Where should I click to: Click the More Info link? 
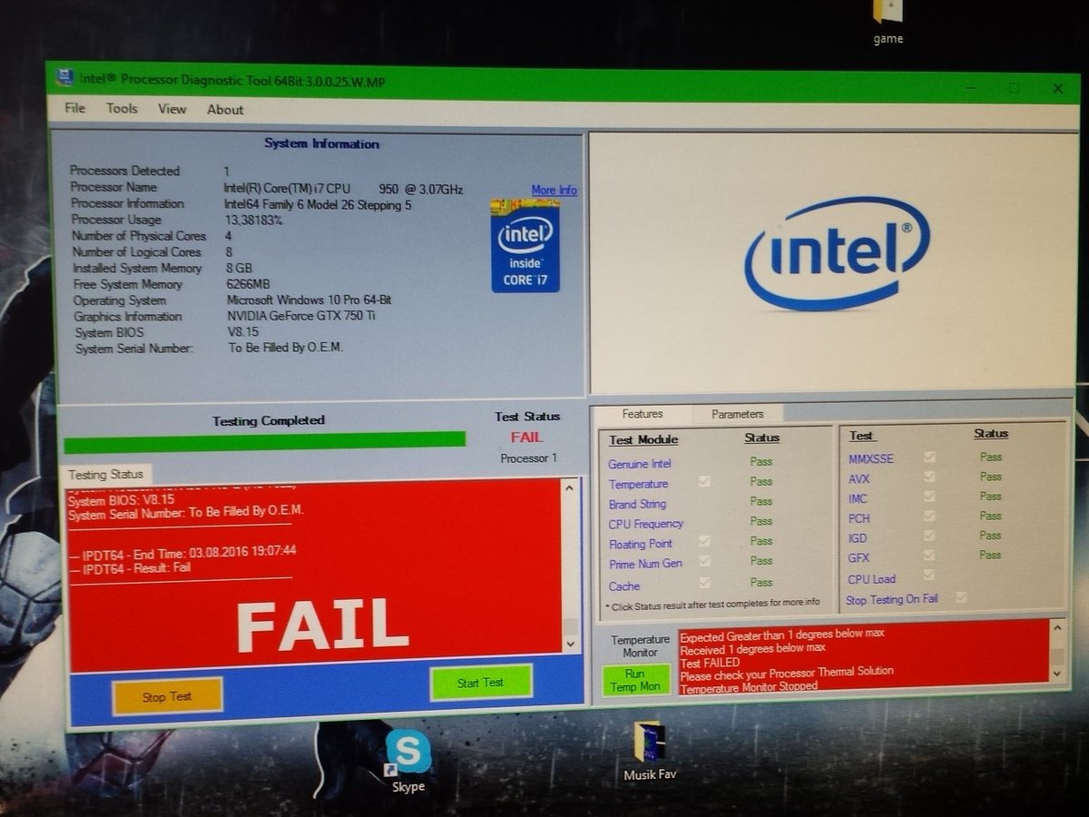tap(554, 190)
